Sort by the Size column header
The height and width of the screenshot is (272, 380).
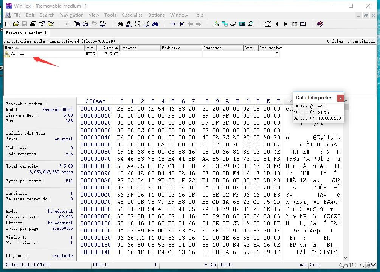tap(109, 48)
